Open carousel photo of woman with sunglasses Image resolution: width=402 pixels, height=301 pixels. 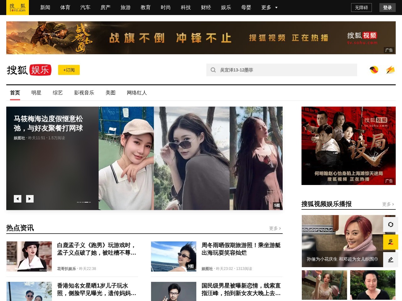click(x=192, y=158)
